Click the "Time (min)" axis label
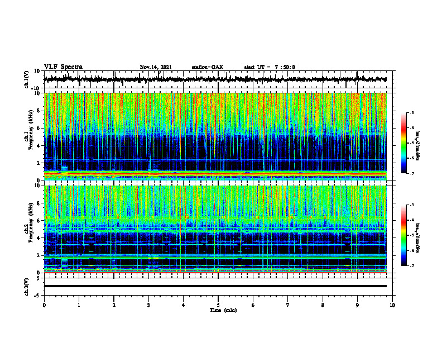This screenshot has height=342, width=442. [x=223, y=310]
